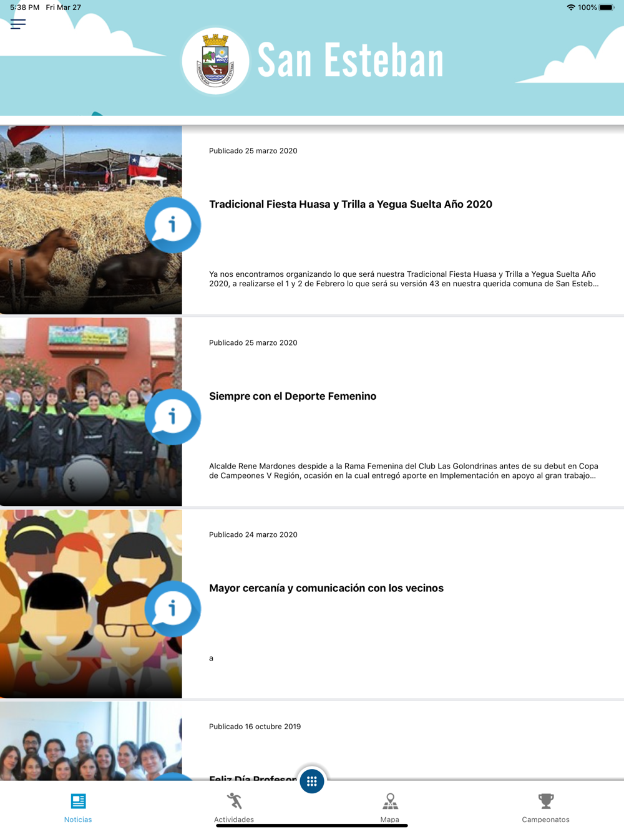Switch to the Actividades tab label
Image resolution: width=624 pixels, height=832 pixels.
click(x=234, y=820)
